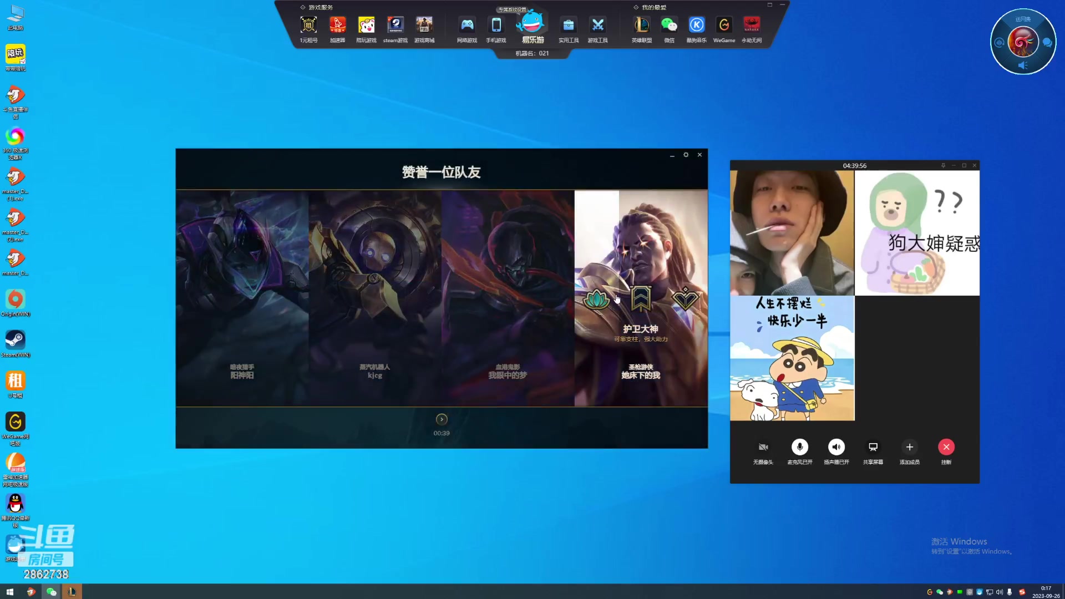Open 腾讯QQ desktop shortcut
This screenshot has width=1065, height=599.
16,510
